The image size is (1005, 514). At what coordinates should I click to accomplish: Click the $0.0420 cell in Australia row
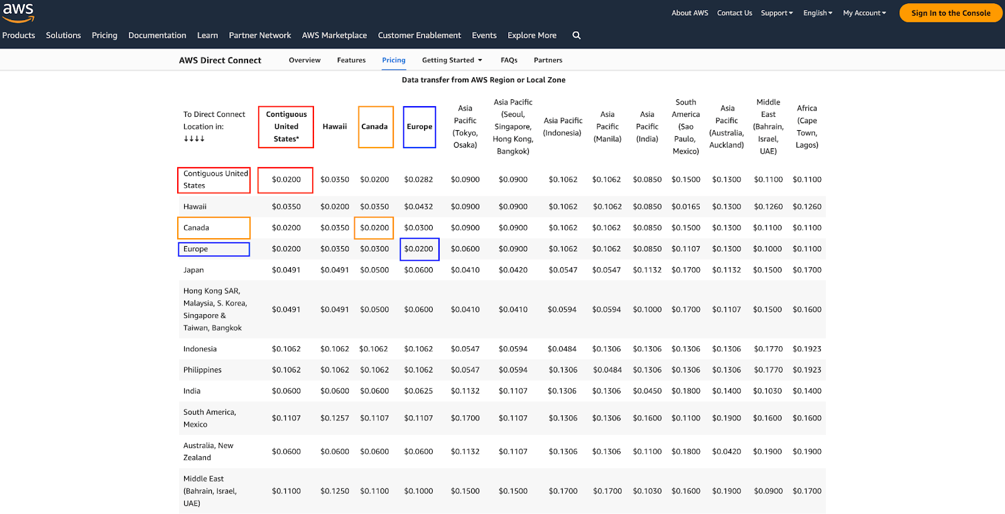point(727,452)
